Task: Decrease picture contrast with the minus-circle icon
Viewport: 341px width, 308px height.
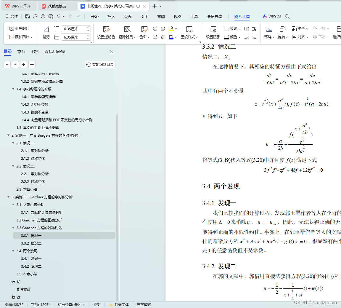Action: point(163,29)
